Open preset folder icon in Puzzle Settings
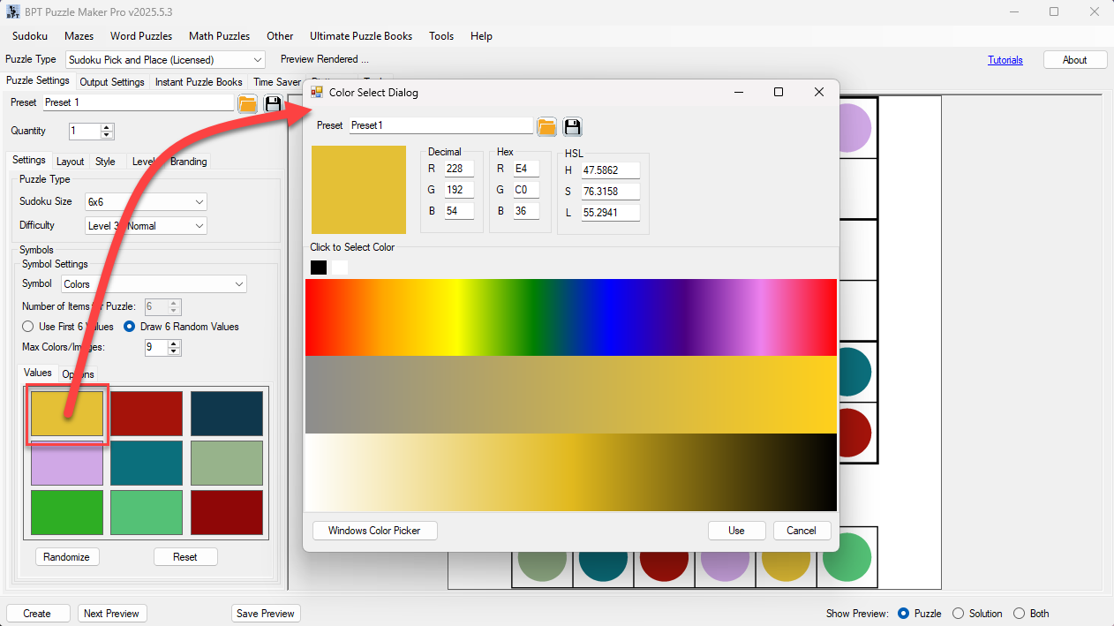Screen dimensions: 1114x626 click(x=248, y=103)
